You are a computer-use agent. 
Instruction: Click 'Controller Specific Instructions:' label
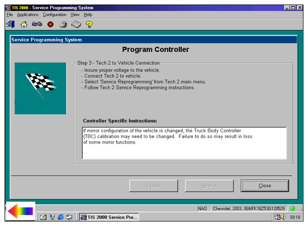point(120,121)
